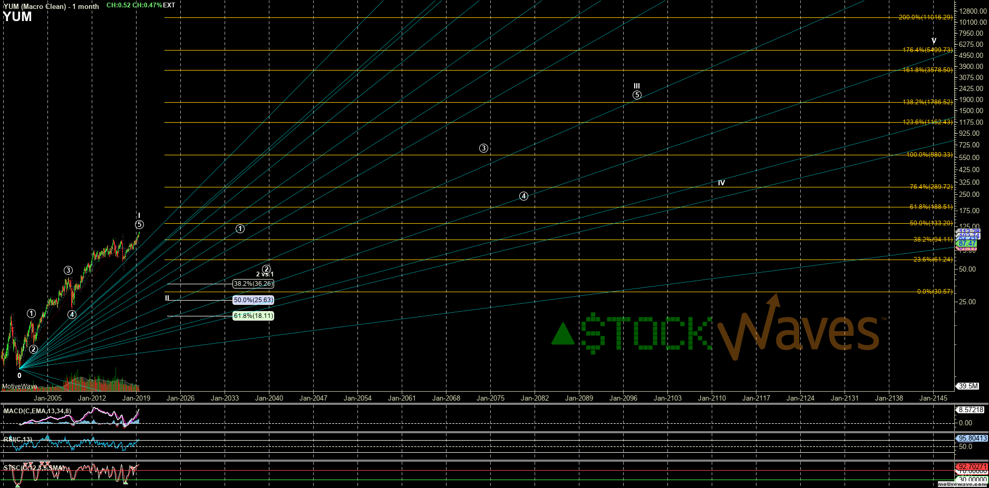This screenshot has width=989, height=488.
Task: Click the Jan-2061 date axis label
Action: (x=402, y=398)
